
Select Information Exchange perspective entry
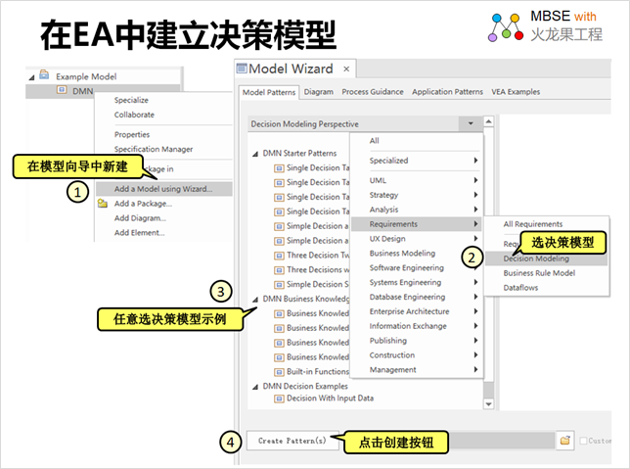tap(408, 326)
